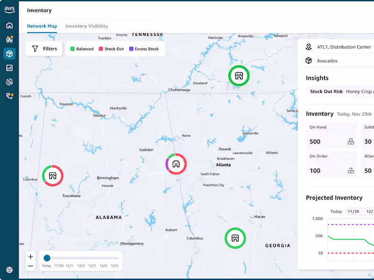Select the store marker near Tuscaloosa
Viewport: 374px width, 280px height.
tap(53, 176)
